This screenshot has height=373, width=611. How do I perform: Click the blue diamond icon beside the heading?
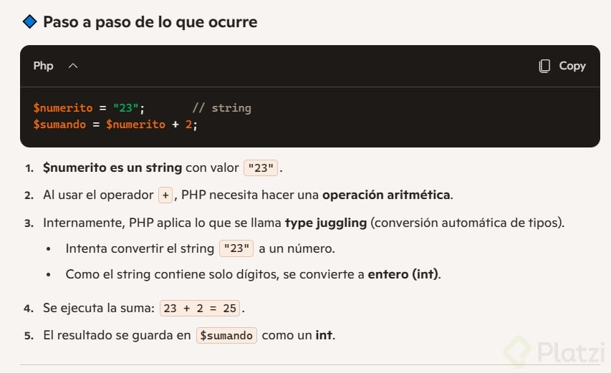point(29,22)
